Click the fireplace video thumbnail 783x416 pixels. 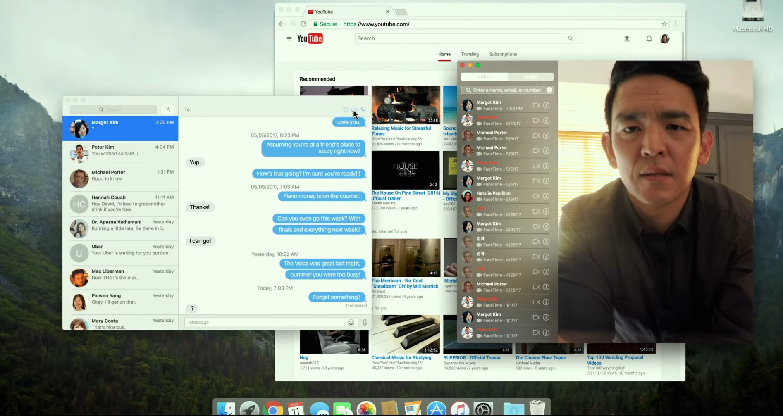coord(406,105)
